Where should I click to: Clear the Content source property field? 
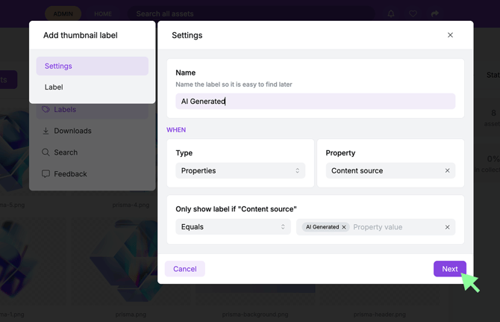(448, 171)
